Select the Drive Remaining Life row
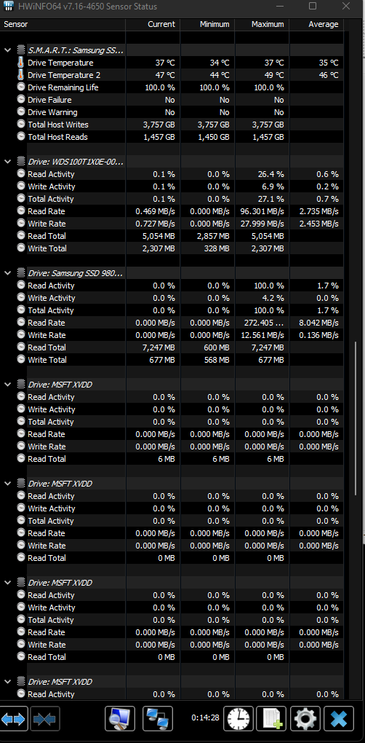Image resolution: width=365 pixels, height=743 pixels. point(172,87)
